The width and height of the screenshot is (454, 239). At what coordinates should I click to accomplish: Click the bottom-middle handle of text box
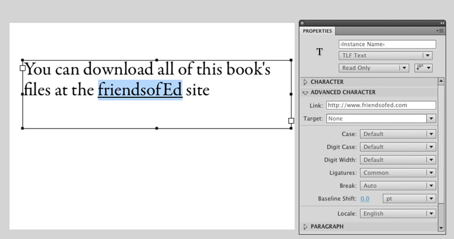[x=157, y=129]
